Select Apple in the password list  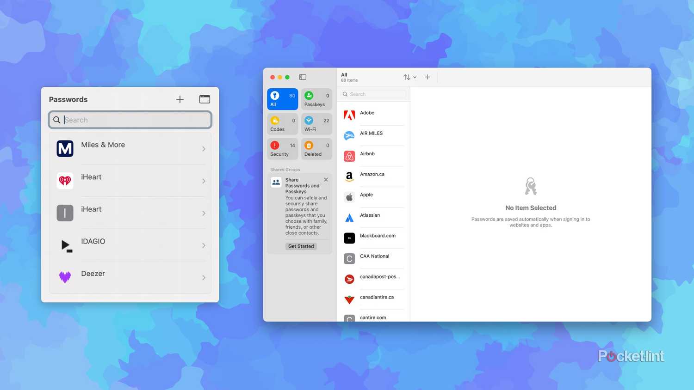373,196
